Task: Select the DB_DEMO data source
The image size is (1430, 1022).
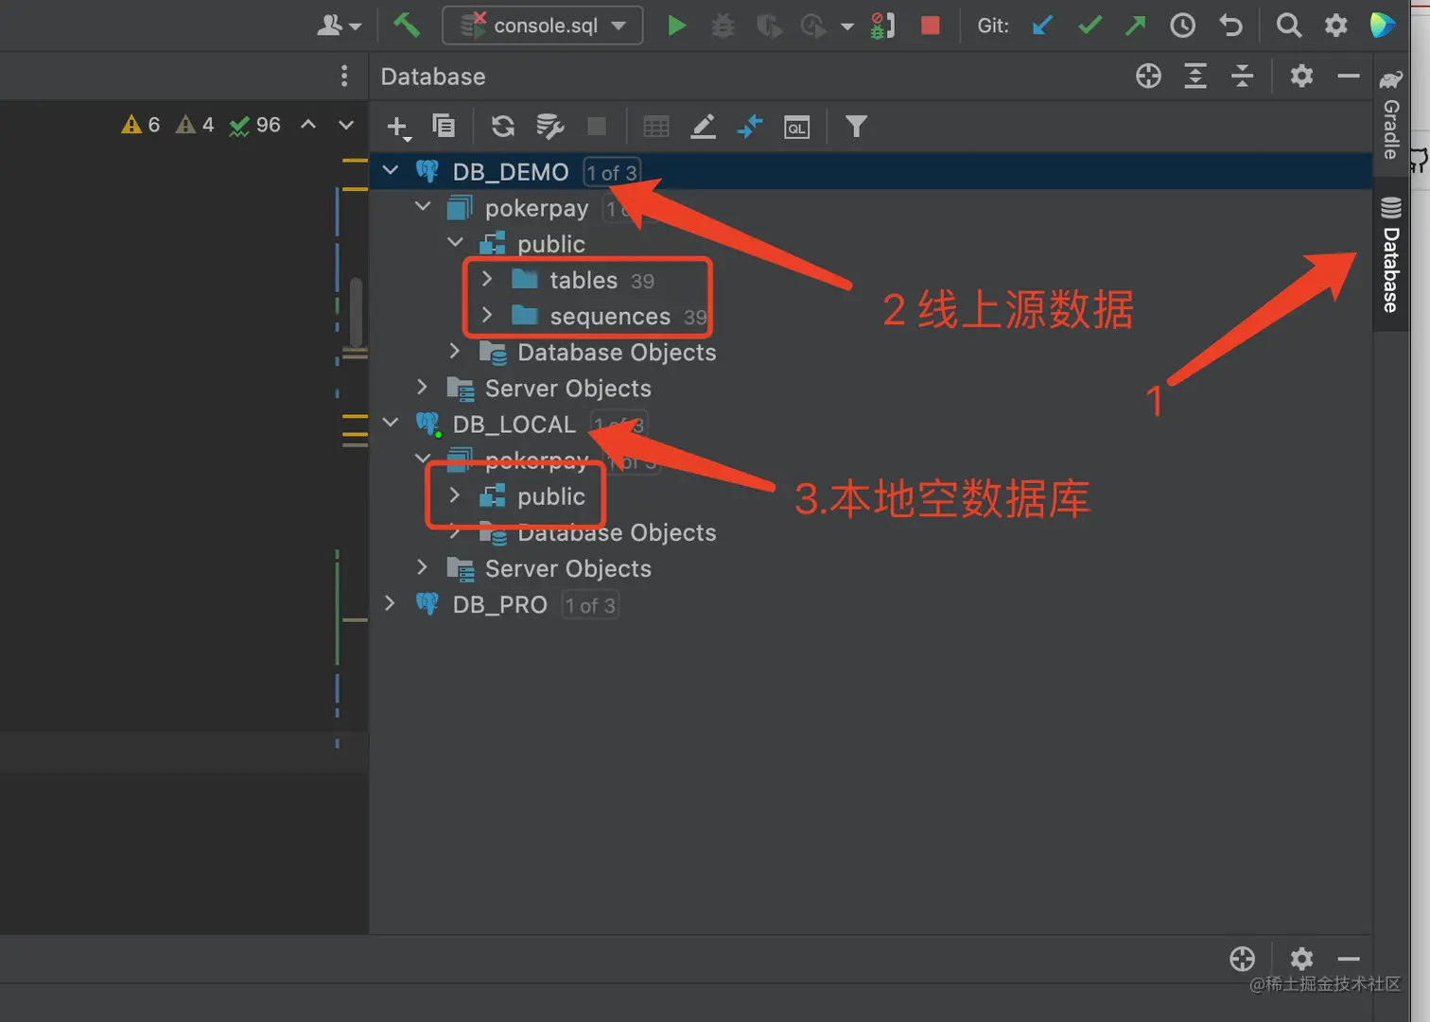Action: point(511,172)
